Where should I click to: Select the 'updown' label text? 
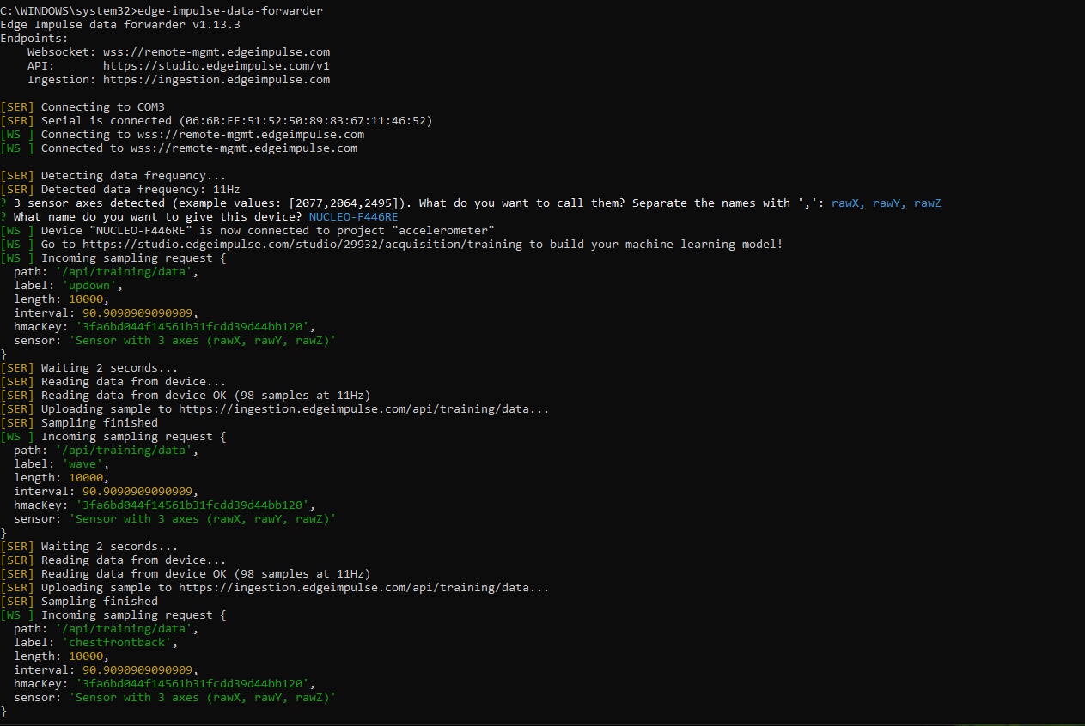(x=88, y=285)
